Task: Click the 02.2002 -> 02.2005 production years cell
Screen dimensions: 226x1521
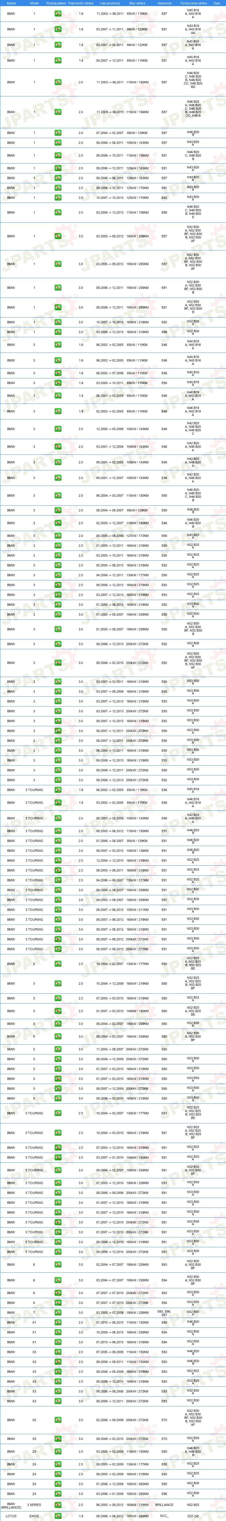Action: pyautogui.click(x=110, y=411)
